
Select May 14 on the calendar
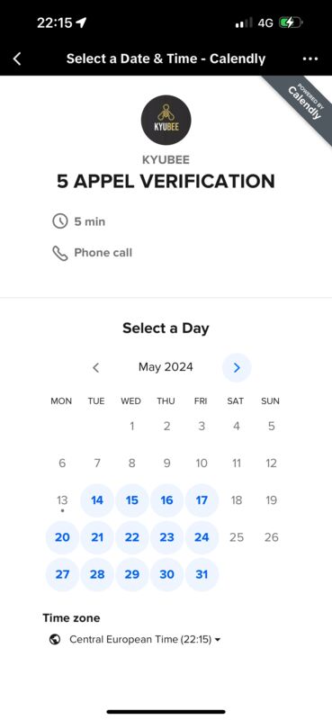tap(97, 500)
